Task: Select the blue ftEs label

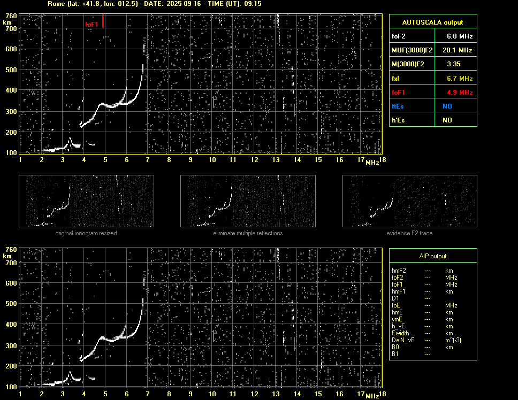Action: coord(398,106)
